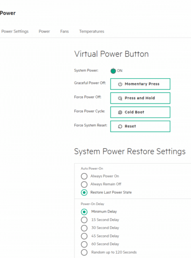Open the Power Settings tab
The height and width of the screenshot is (258, 191).
coord(15,31)
